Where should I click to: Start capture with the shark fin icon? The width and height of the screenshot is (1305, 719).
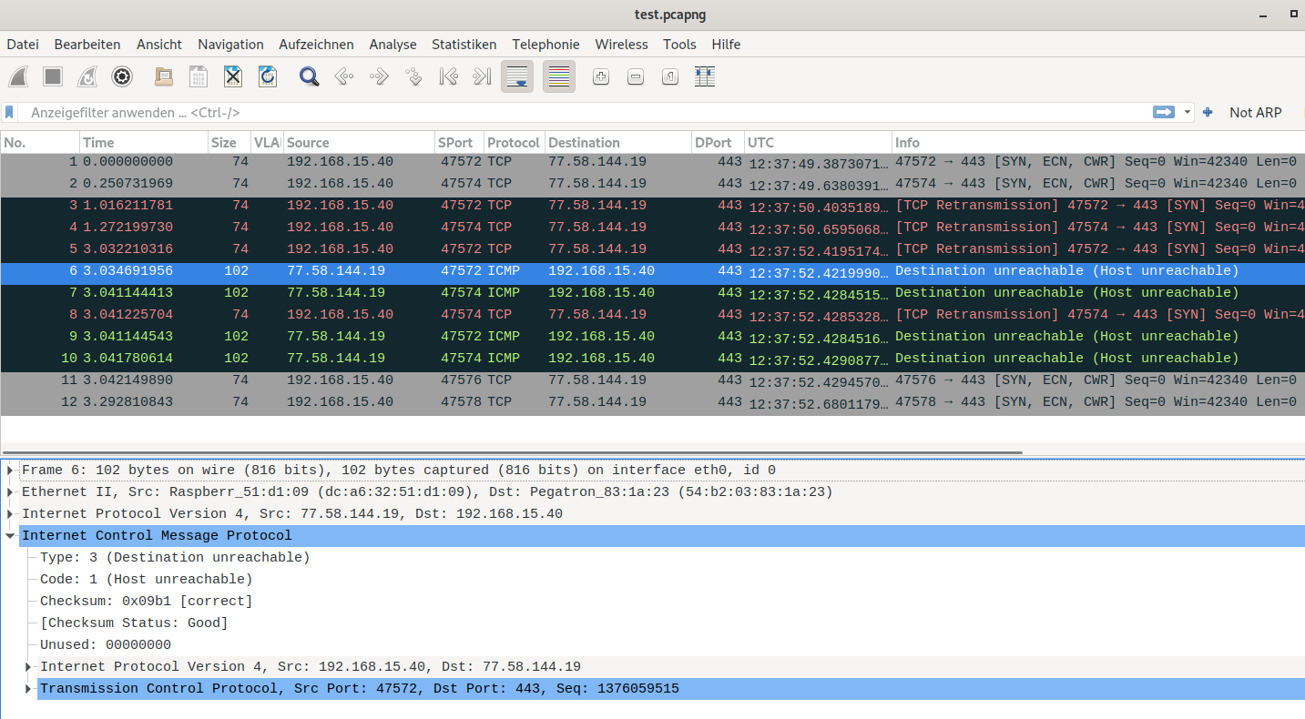pos(19,77)
